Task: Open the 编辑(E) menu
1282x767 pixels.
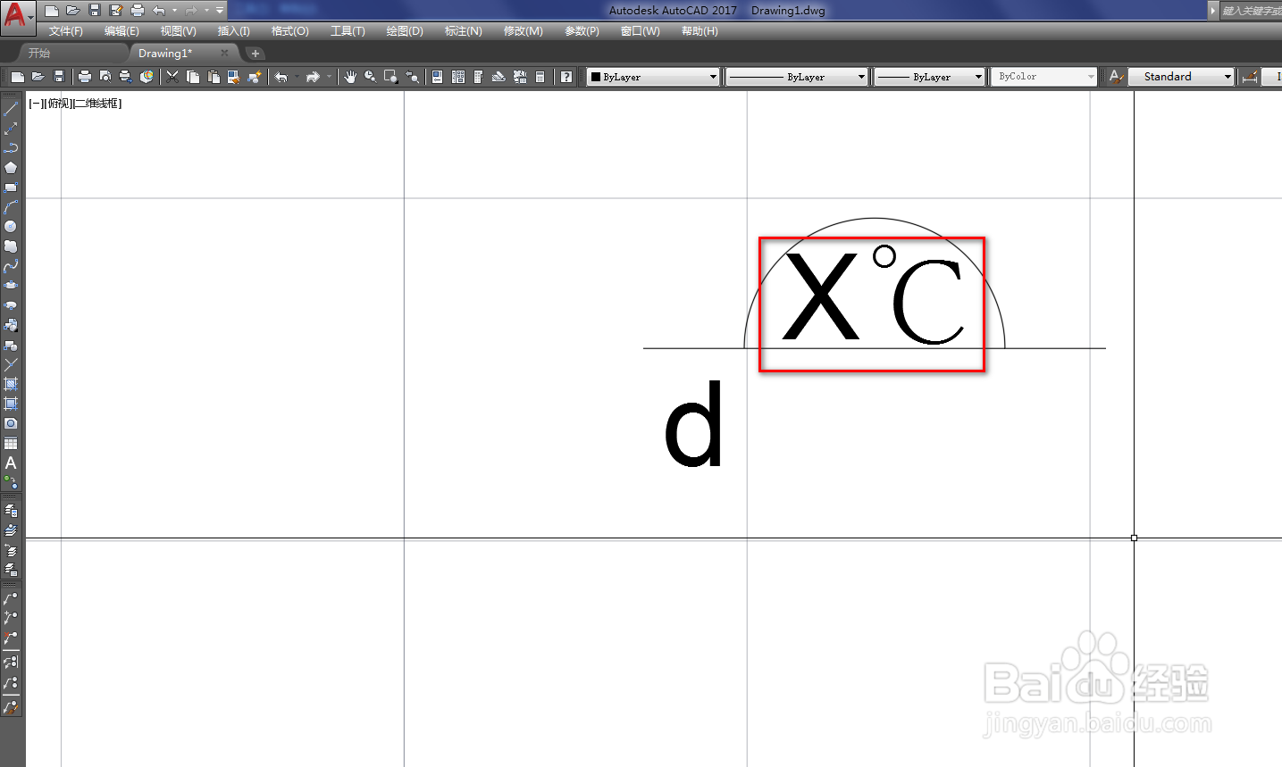Action: coord(121,31)
